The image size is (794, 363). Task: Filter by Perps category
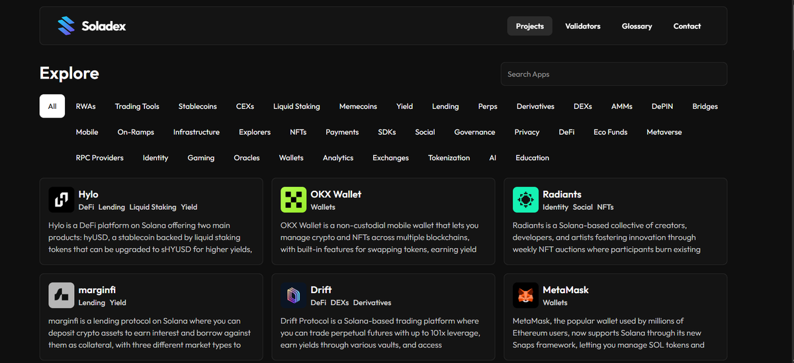coord(488,106)
